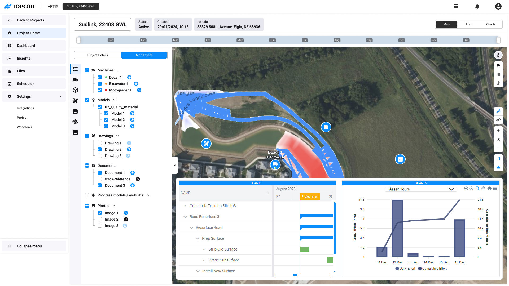
Task: Click the flag icon on map toolbar
Action: 498,66
